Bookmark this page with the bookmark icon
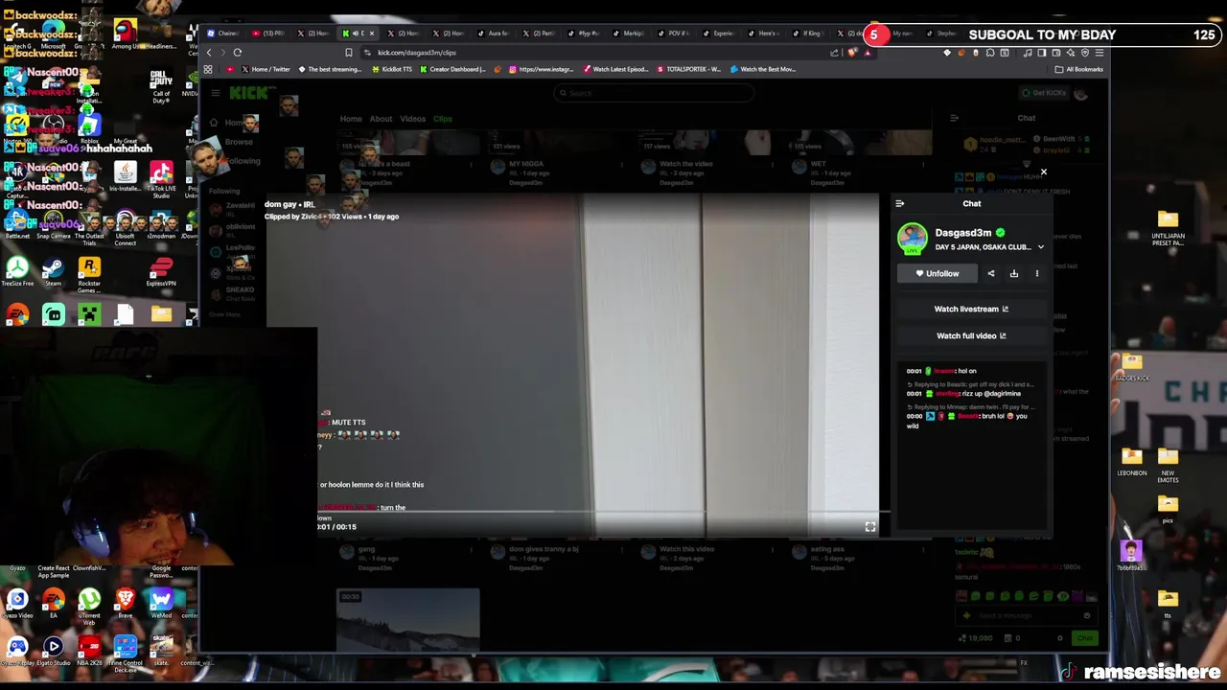The width and height of the screenshot is (1227, 690). click(x=349, y=53)
